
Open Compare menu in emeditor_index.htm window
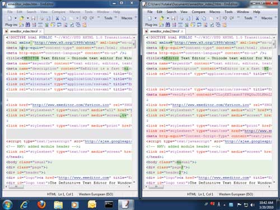tap(58, 12)
